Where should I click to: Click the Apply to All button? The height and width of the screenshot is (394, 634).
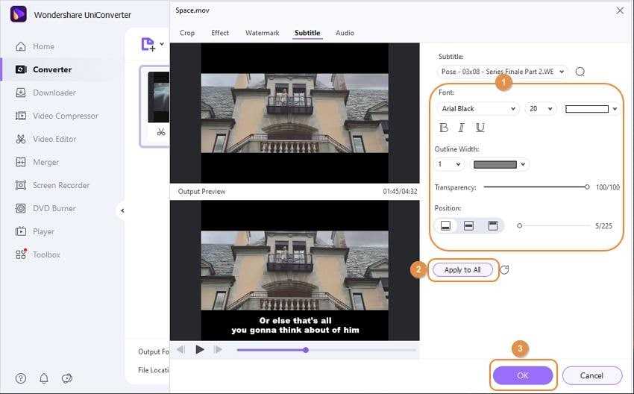pos(462,270)
